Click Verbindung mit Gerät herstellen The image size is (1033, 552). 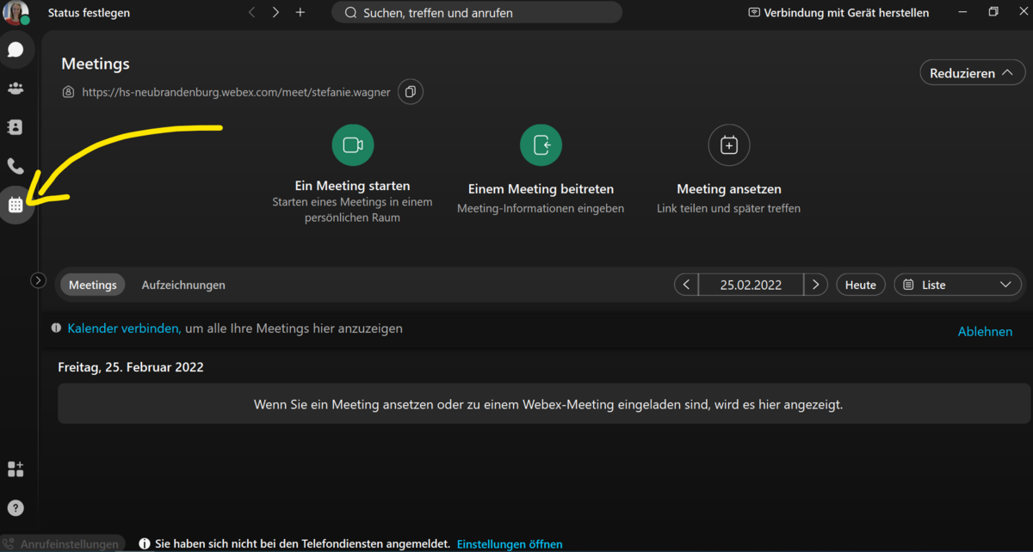[x=838, y=13]
